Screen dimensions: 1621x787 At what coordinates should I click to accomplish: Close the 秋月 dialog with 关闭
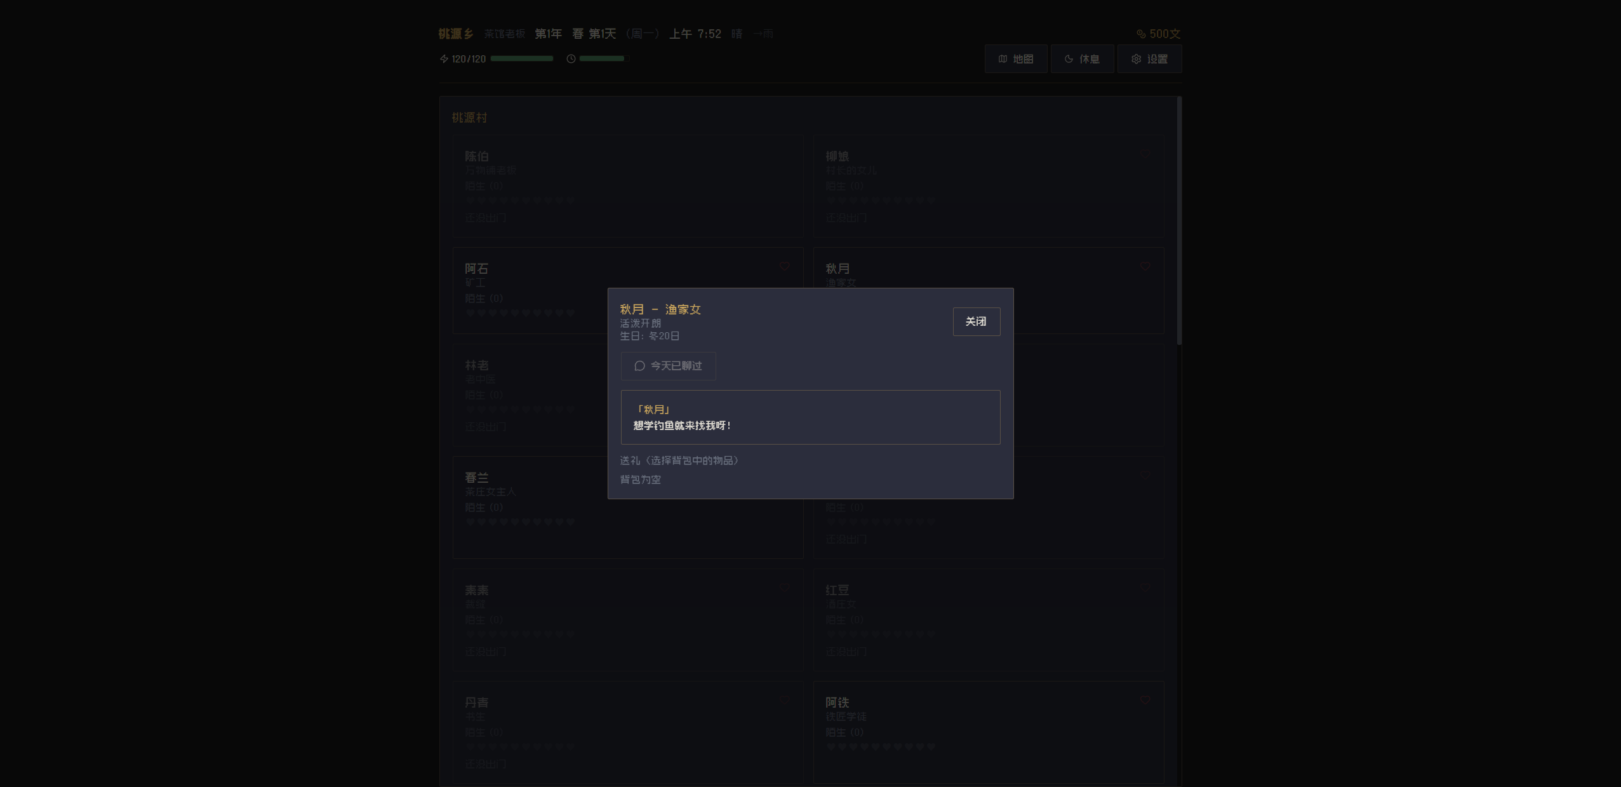point(976,321)
